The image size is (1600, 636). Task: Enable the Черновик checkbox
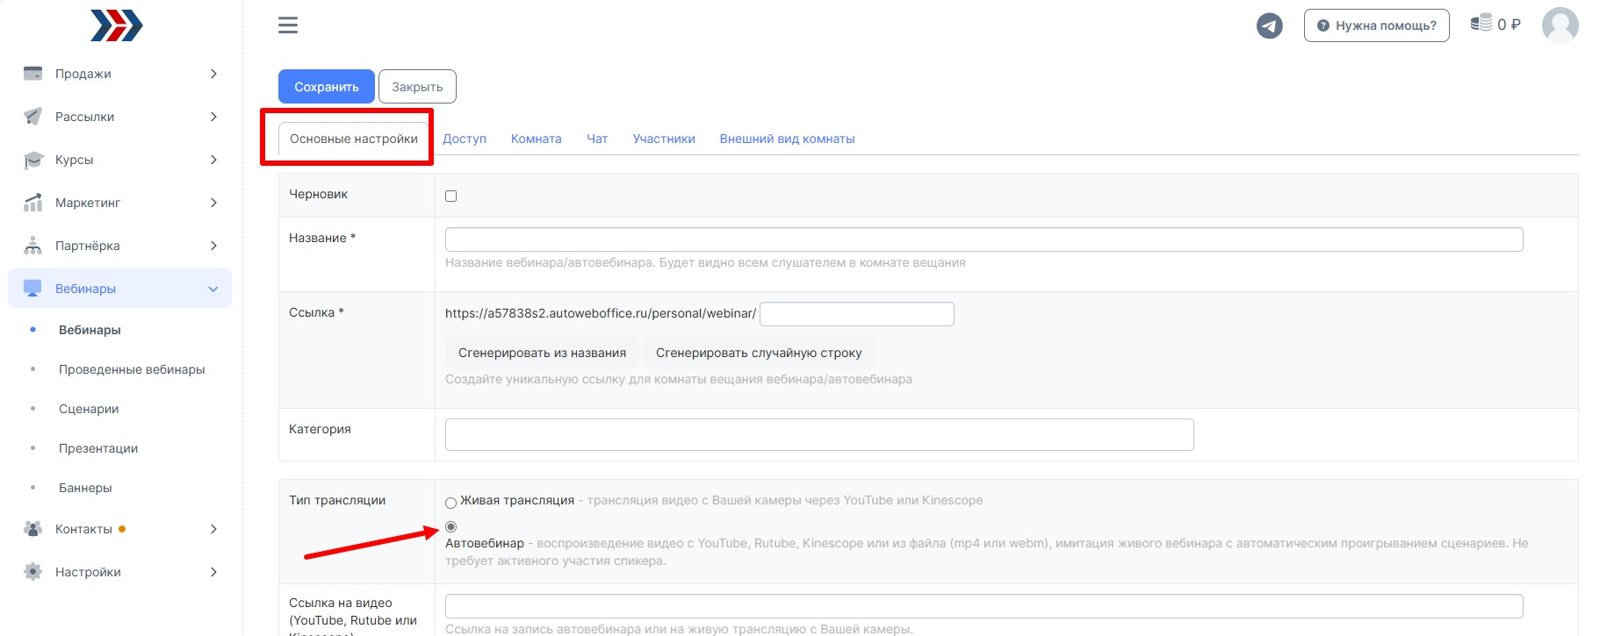451,196
